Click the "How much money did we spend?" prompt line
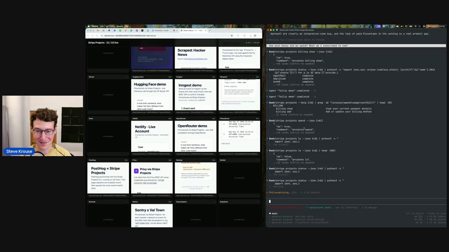This screenshot has width=449, height=252. [x=356, y=45]
